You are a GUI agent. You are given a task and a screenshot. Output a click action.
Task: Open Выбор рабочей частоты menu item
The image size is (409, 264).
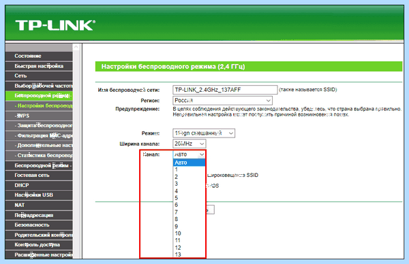(x=39, y=86)
